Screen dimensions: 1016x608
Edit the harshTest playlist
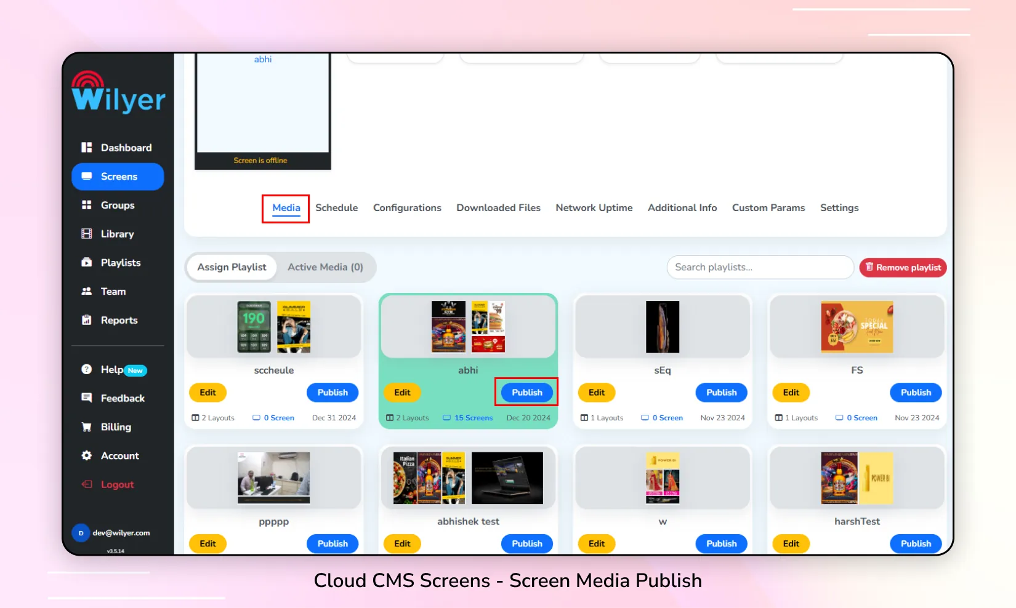791,544
